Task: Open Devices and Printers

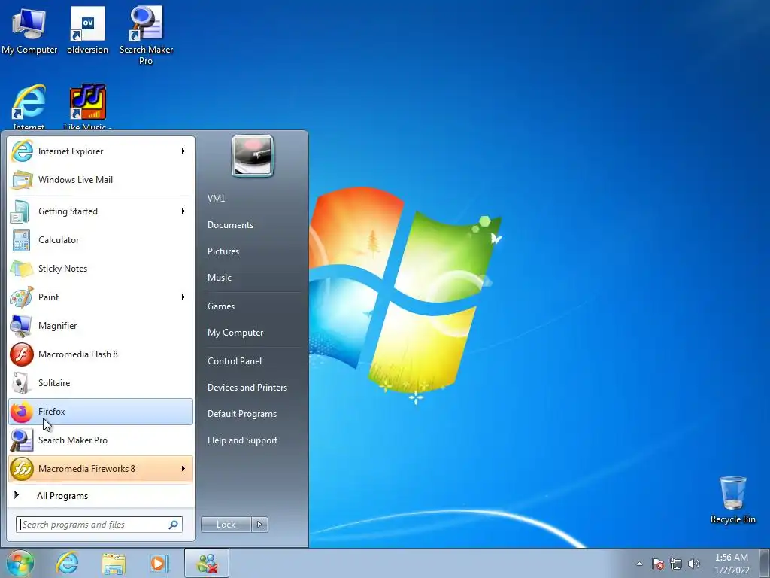Action: click(247, 388)
